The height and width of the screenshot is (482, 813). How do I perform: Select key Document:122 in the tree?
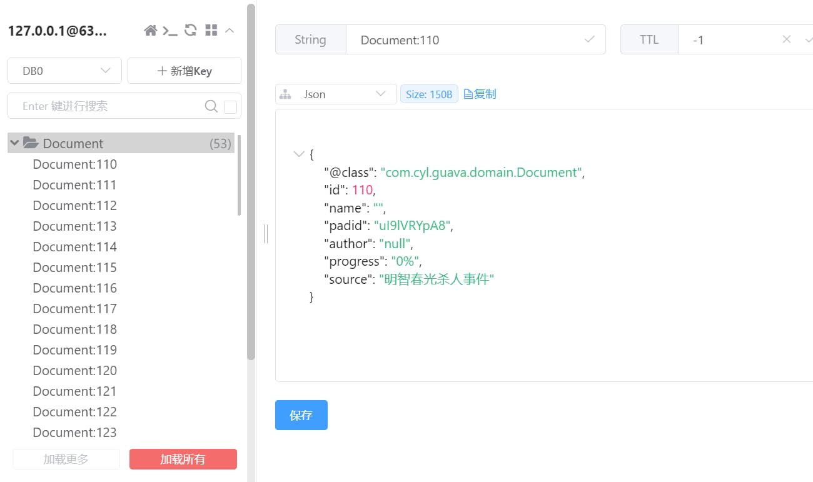[x=75, y=412]
